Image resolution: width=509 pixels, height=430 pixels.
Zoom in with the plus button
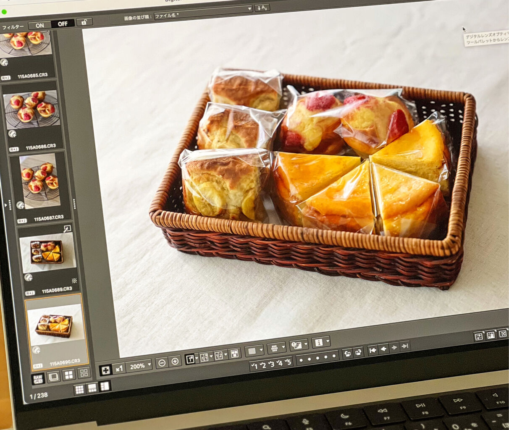pos(175,361)
